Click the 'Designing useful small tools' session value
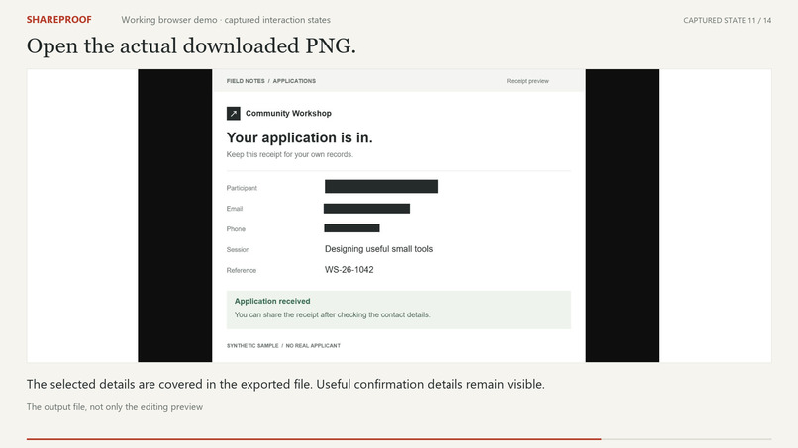This screenshot has height=448, width=798. [x=378, y=249]
